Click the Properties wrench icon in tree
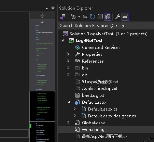The image size is (154, 142). (78, 54)
